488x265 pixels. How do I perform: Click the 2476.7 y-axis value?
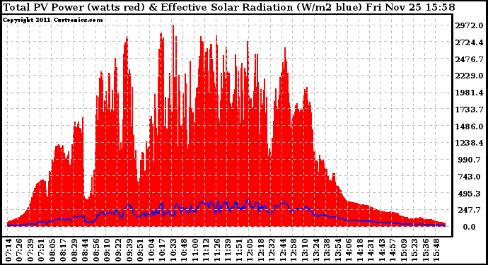coord(469,59)
